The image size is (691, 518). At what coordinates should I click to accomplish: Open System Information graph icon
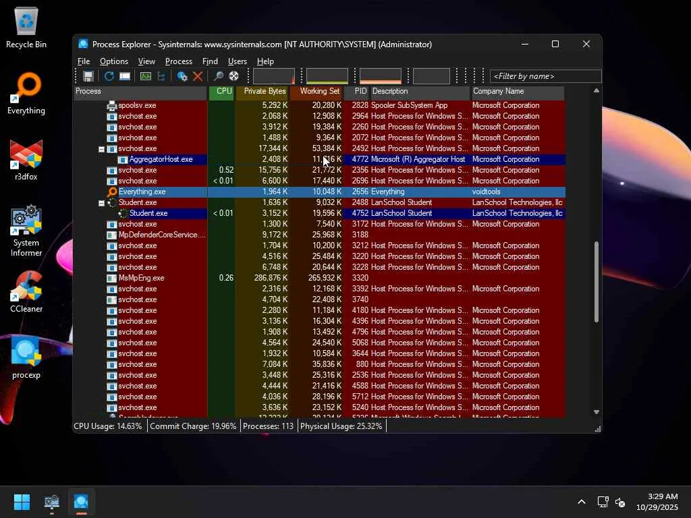(146, 76)
